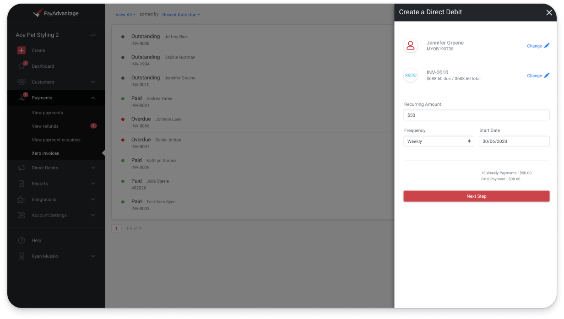Collapse the Payments menu chevron
Screen dimensions: 564x319
click(93, 98)
